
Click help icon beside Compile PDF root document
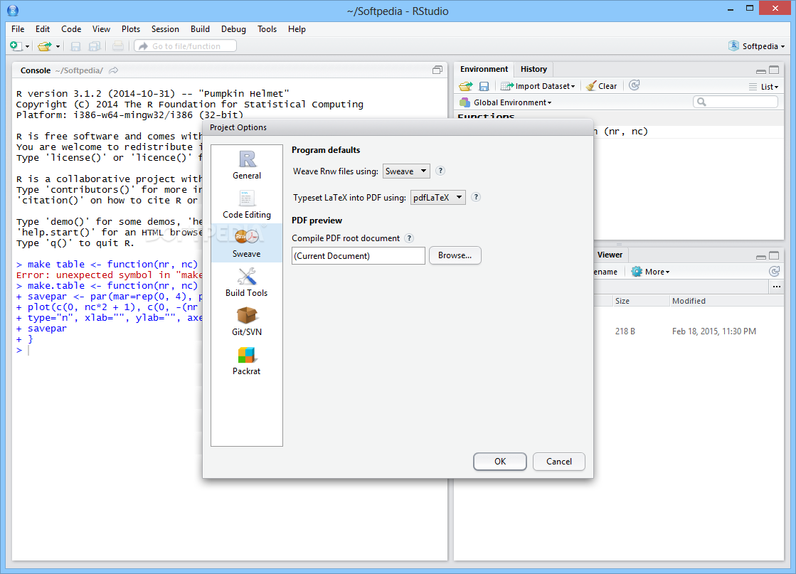click(x=409, y=238)
